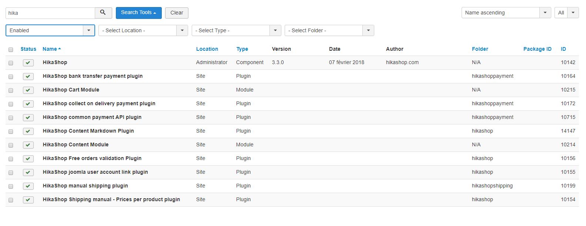586x226 pixels.
Task: Open the Name ascending sort dropdown
Action: click(506, 13)
